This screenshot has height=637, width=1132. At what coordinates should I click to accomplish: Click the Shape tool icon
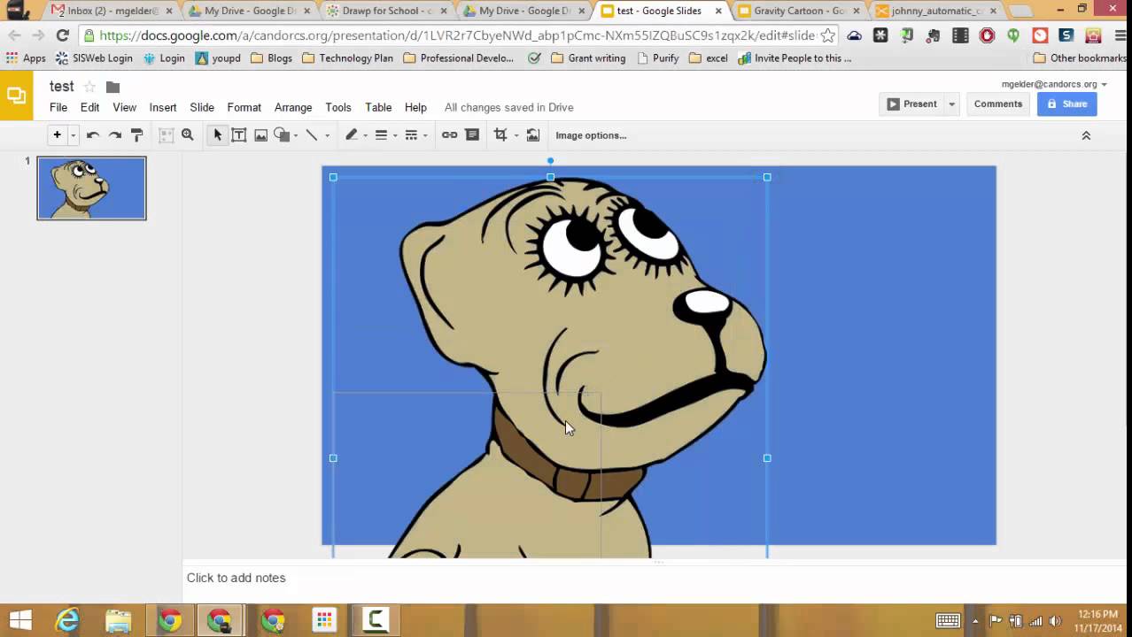[282, 135]
